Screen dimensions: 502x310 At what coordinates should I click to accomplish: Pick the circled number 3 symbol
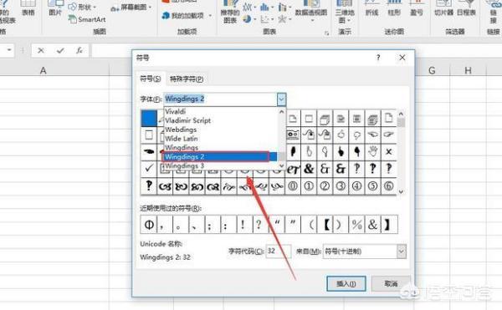tap(341, 186)
